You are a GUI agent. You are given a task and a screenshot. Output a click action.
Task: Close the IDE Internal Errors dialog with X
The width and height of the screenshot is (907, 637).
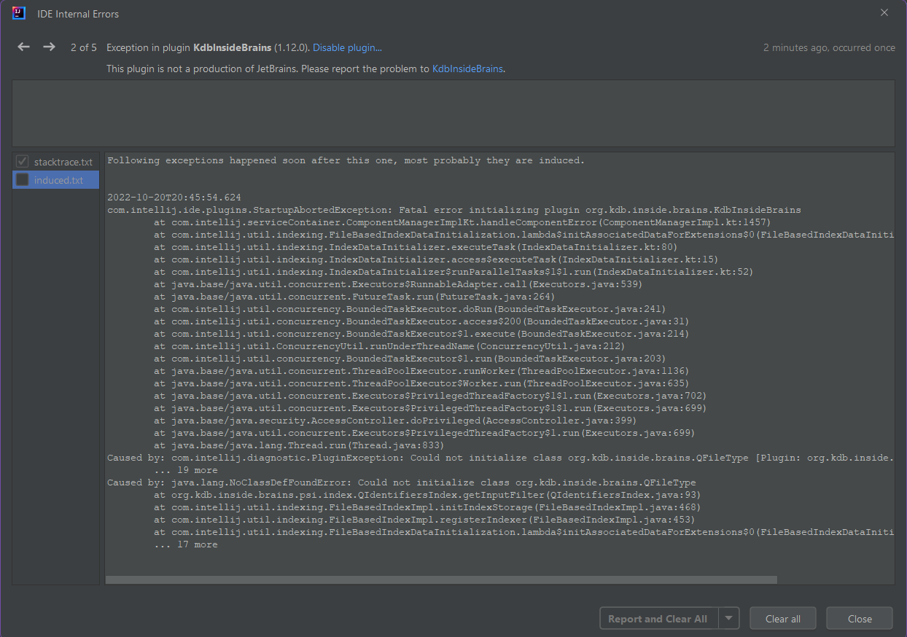click(884, 13)
